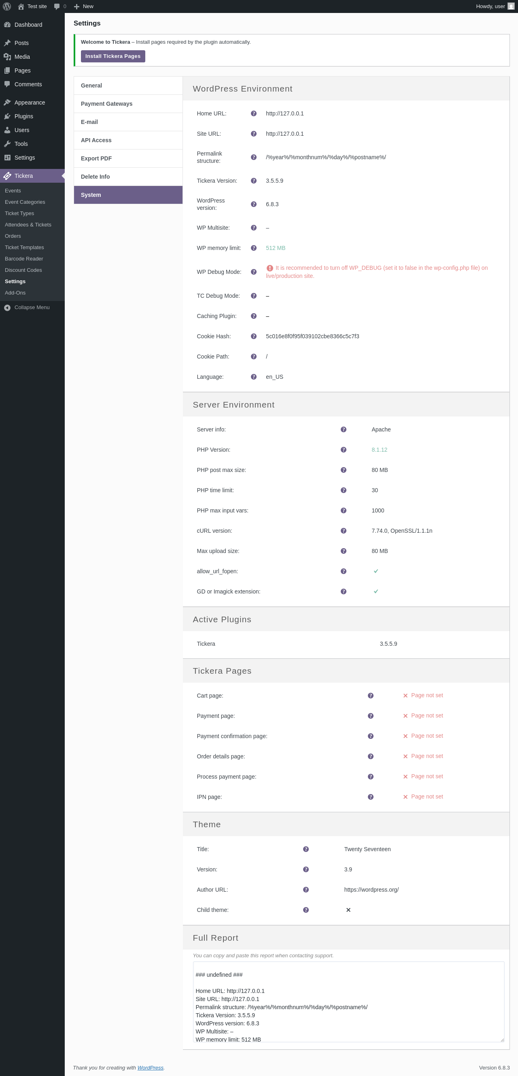Screen dimensions: 518x1076
Task: Open the New content dropdown
Action: pos(83,6)
